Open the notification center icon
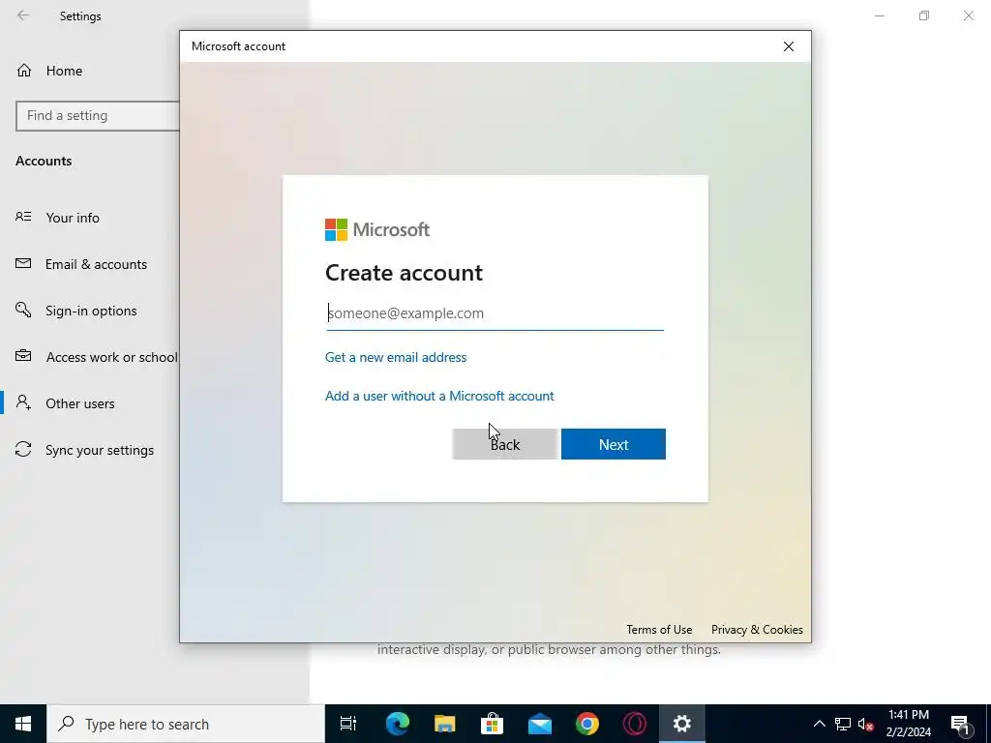The height and width of the screenshot is (743, 991). 960,724
